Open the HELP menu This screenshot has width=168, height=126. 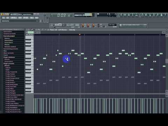pyautogui.click(x=37, y=18)
